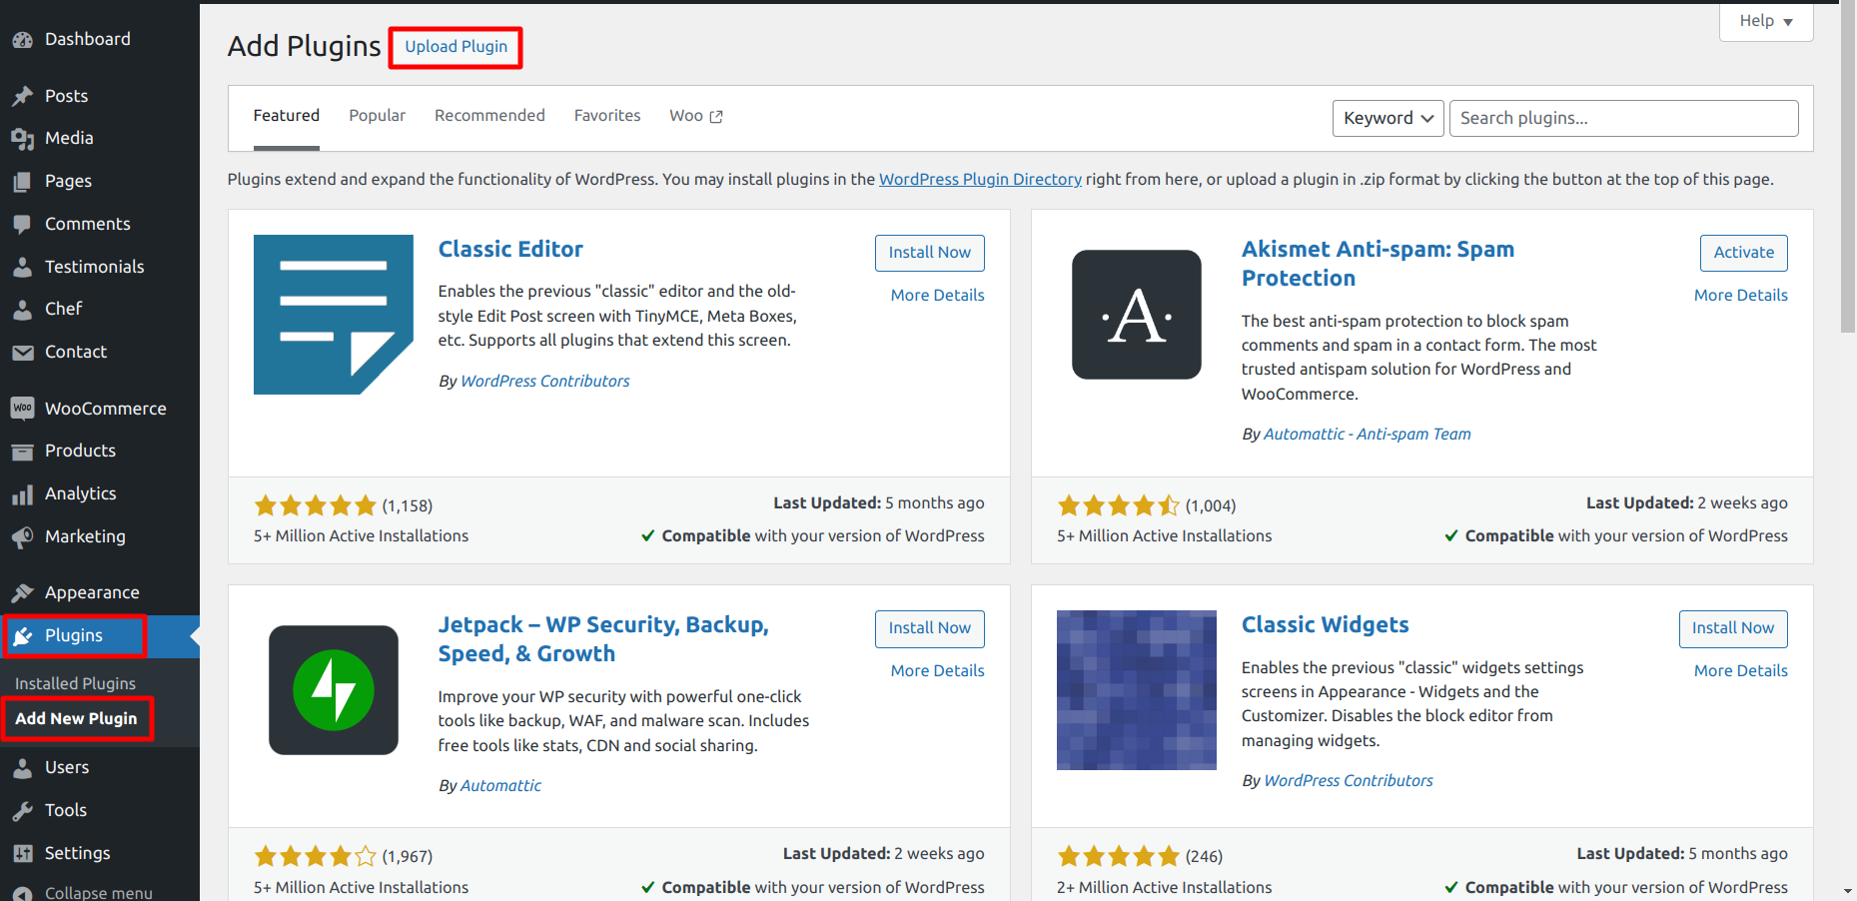Click the Dashboard gauge icon in sidebar

tap(22, 40)
